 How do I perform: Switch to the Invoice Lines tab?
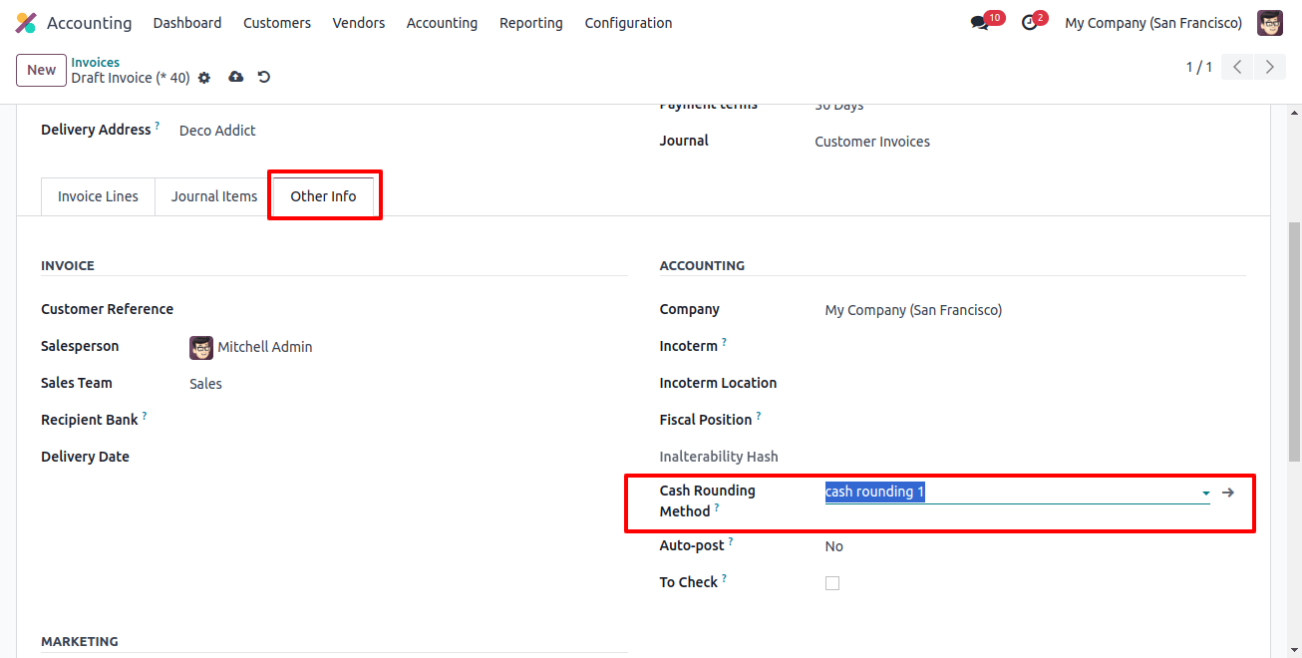pyautogui.click(x=98, y=196)
